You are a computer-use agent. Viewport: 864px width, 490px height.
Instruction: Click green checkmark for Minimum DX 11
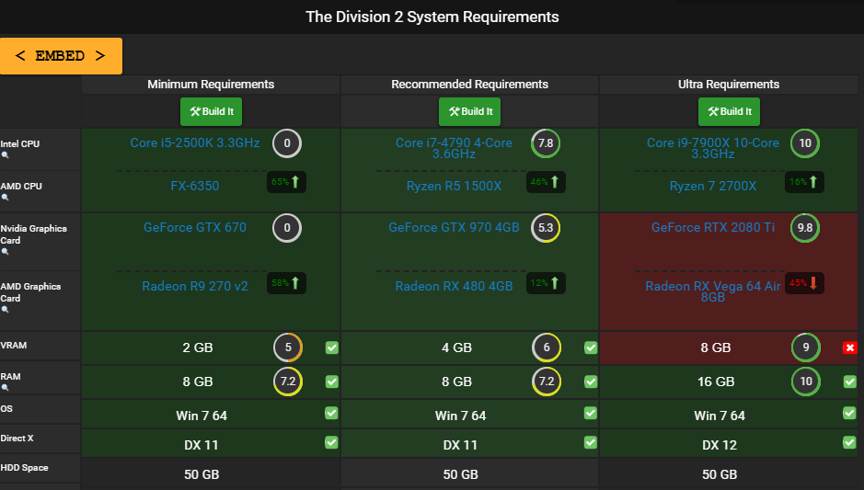pos(331,442)
